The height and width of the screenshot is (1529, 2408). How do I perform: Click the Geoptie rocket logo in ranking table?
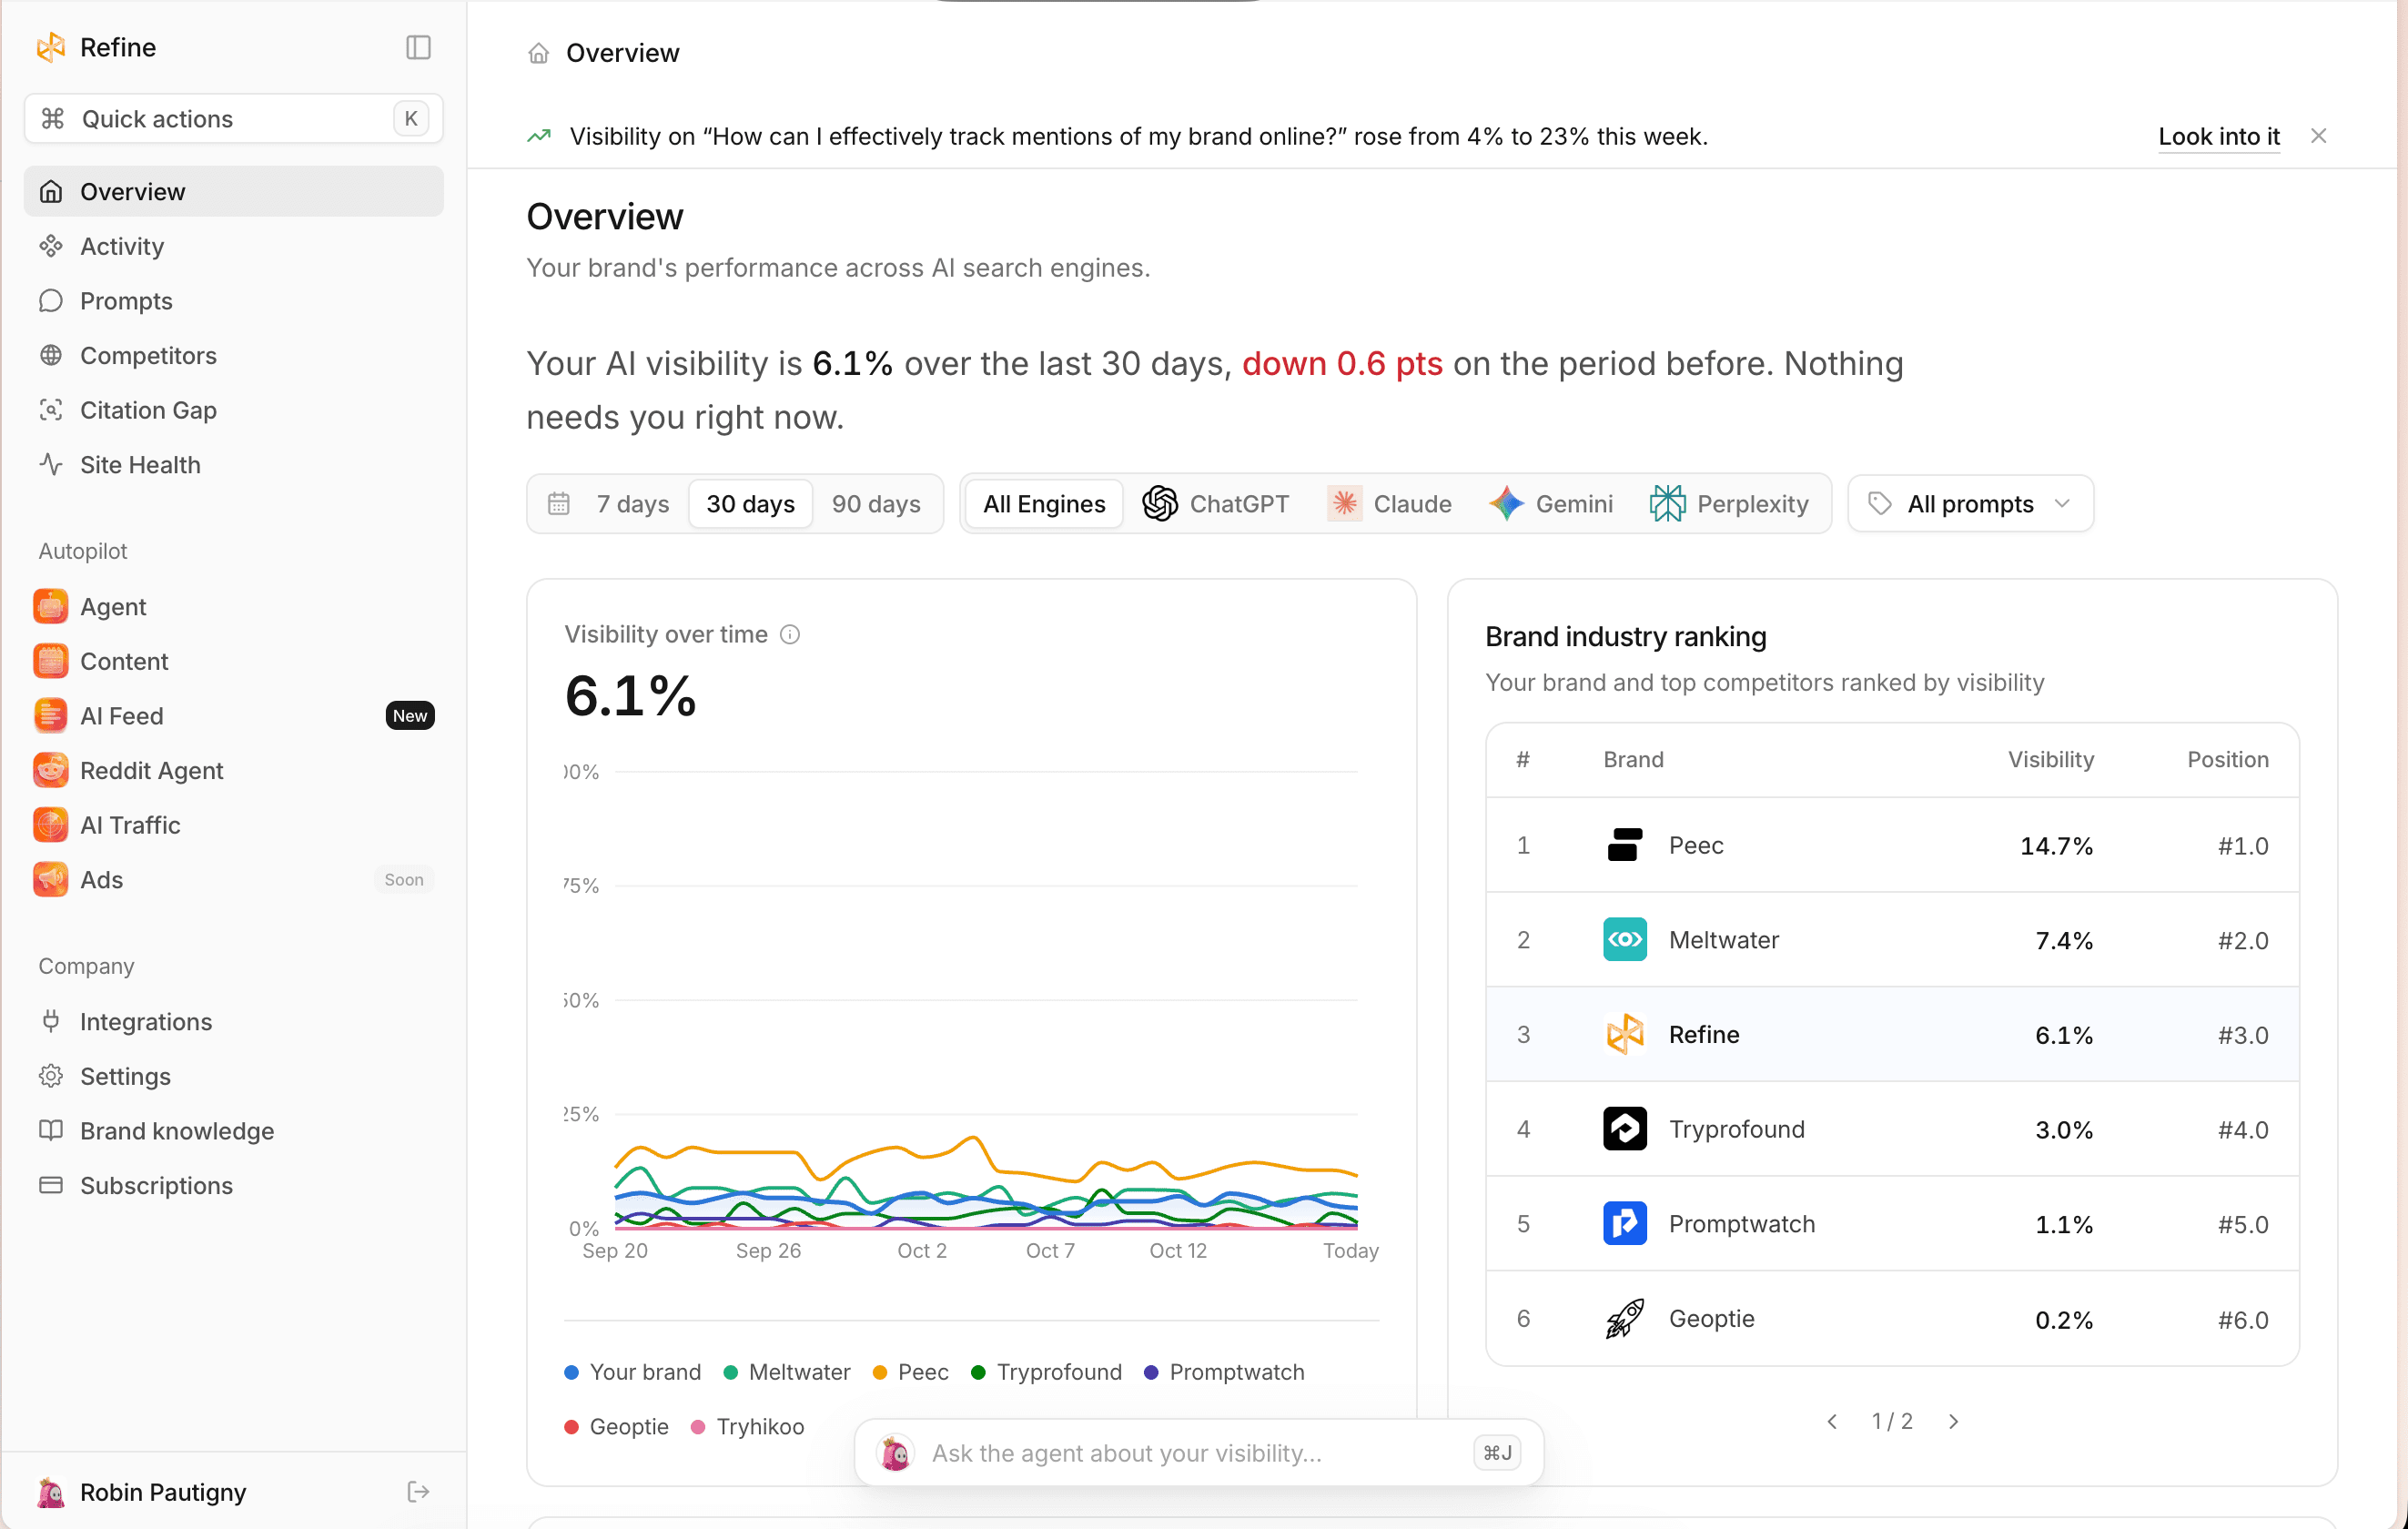1625,1318
